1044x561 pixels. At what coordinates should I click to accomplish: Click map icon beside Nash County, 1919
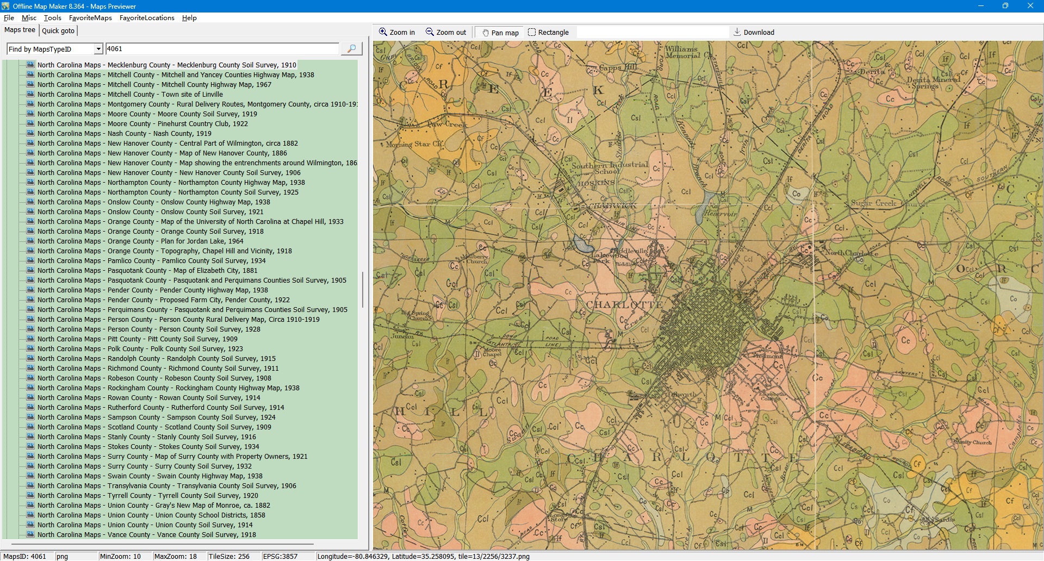coord(30,134)
